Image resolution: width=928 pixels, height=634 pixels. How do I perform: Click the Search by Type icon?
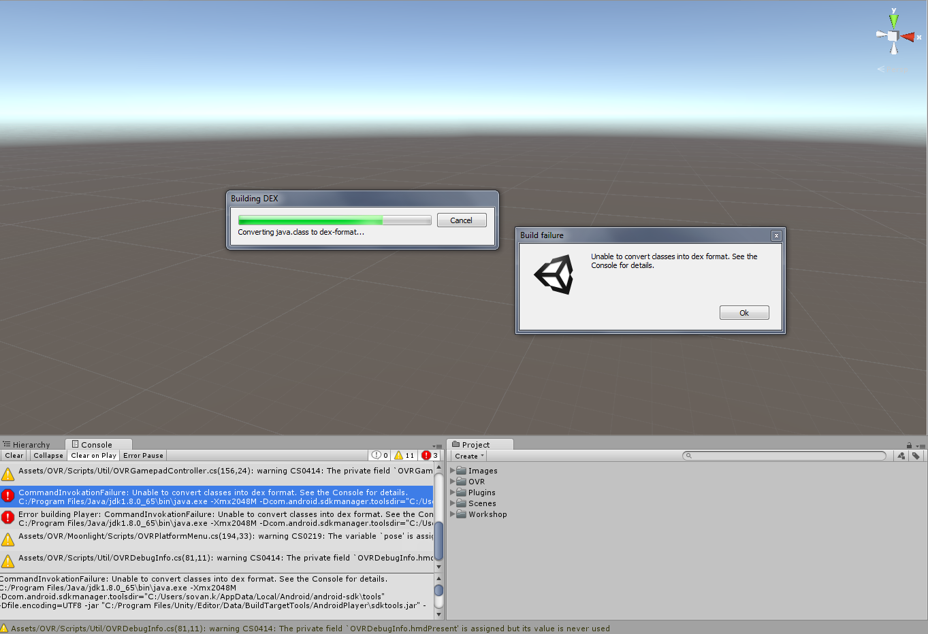tap(901, 456)
